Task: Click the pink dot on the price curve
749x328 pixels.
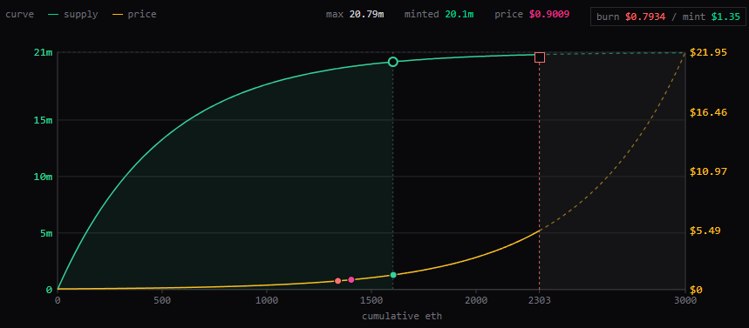Action: coord(351,279)
